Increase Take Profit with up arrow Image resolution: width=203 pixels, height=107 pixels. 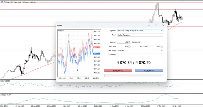pos(162,46)
